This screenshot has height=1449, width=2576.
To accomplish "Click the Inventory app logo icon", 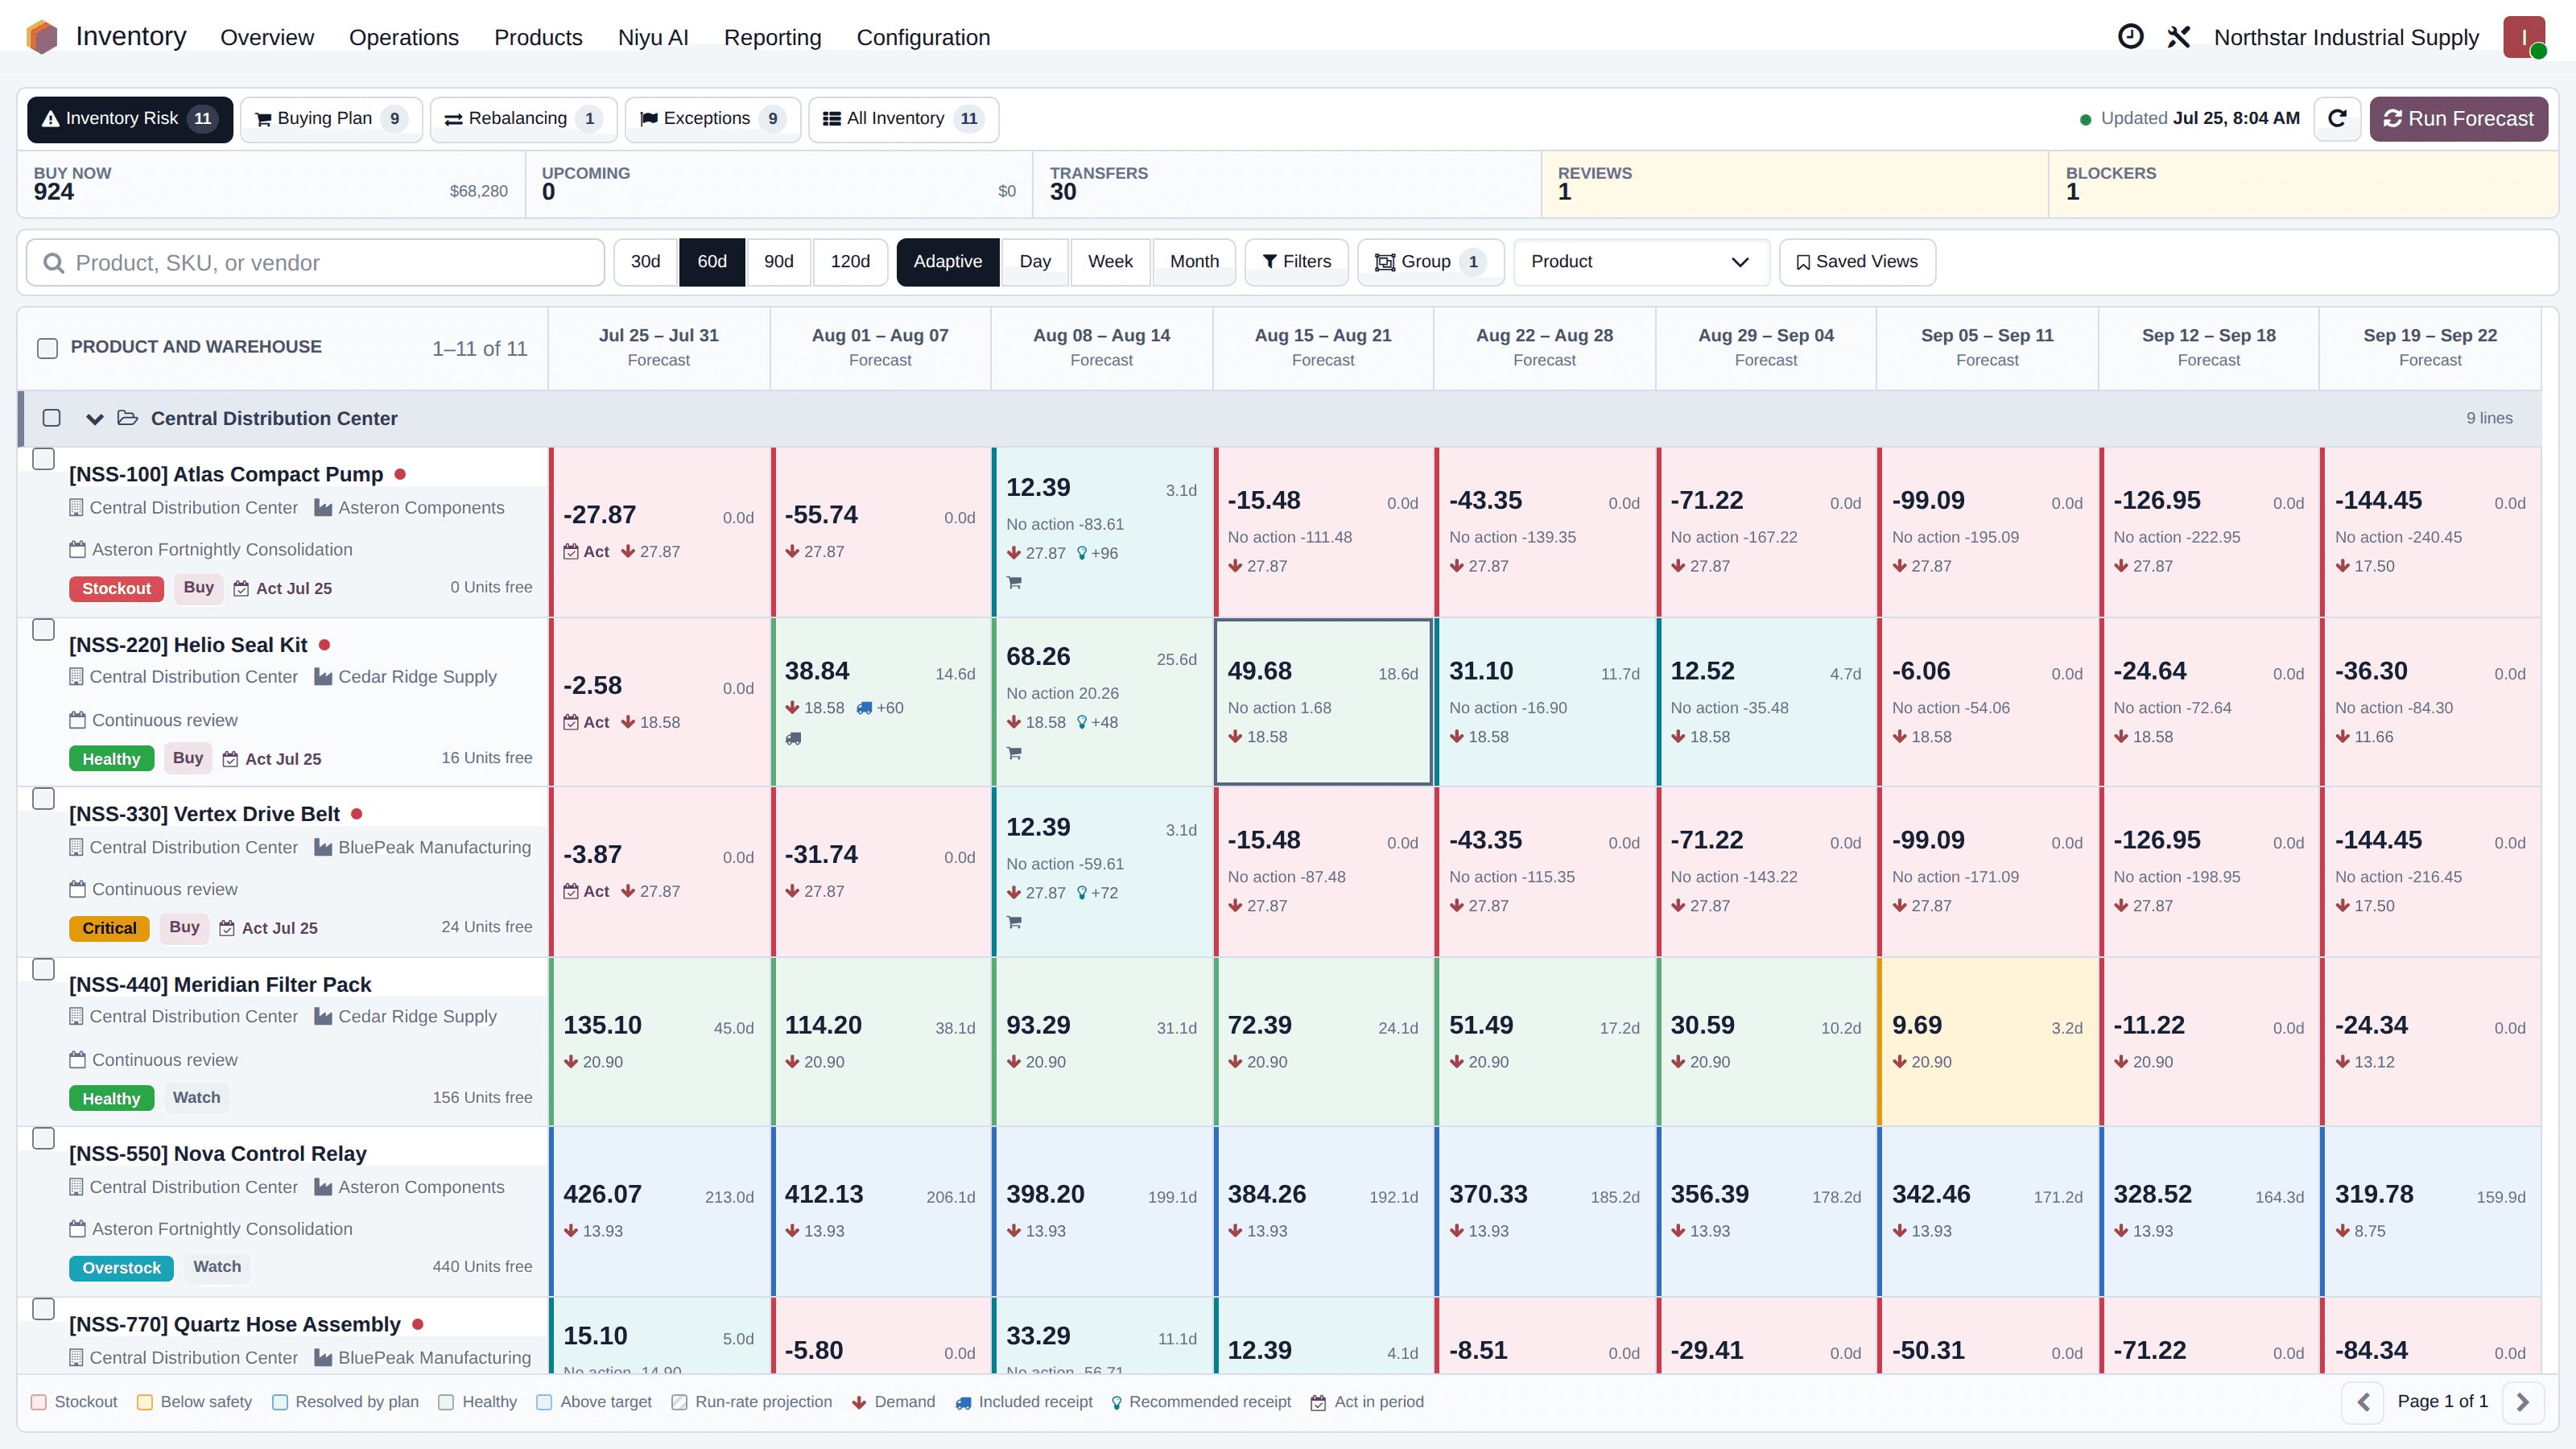I will [x=42, y=37].
